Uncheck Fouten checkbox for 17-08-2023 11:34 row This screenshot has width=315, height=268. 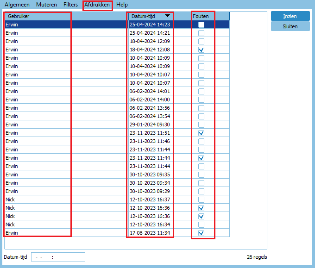(x=201, y=233)
